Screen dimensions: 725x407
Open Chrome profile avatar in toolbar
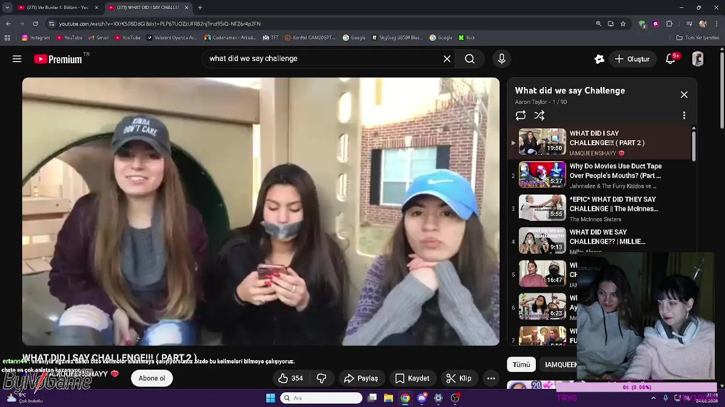click(x=703, y=24)
